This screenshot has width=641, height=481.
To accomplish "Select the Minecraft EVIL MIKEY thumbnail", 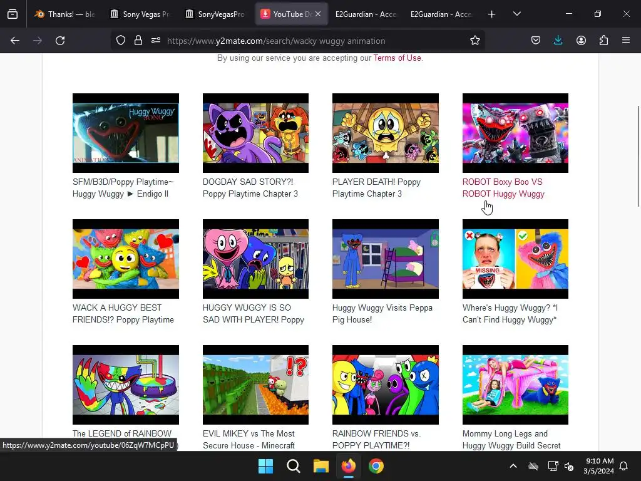I will tap(255, 385).
